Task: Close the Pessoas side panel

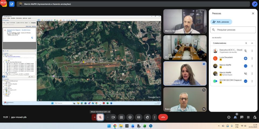Action: pyautogui.click(x=253, y=13)
